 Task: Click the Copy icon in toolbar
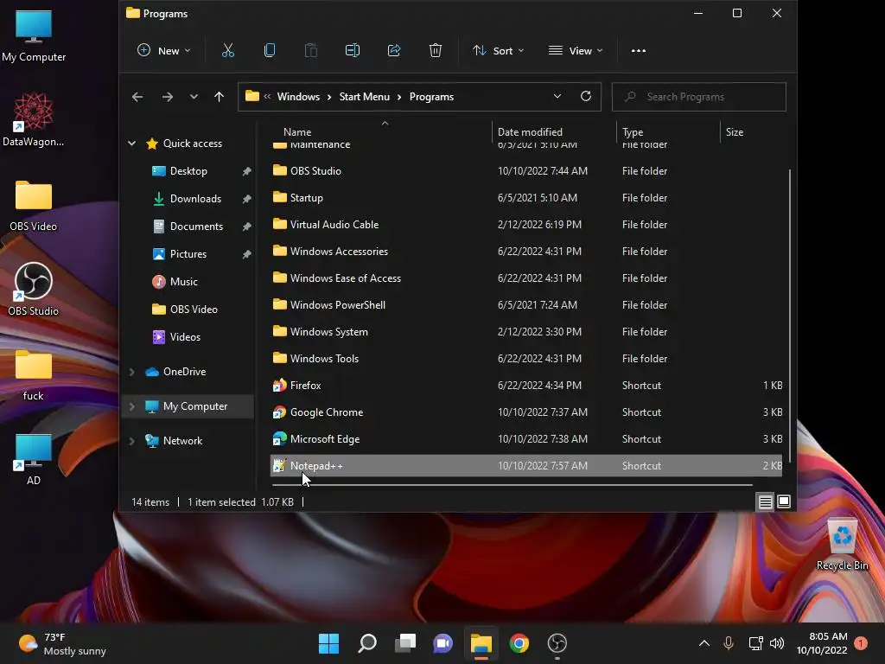270,51
